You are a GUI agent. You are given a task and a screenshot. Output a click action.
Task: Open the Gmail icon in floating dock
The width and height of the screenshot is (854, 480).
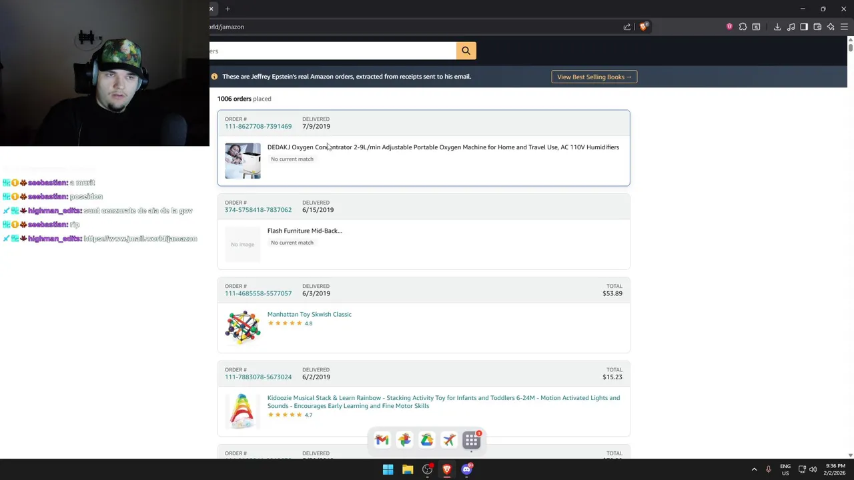pos(382,440)
